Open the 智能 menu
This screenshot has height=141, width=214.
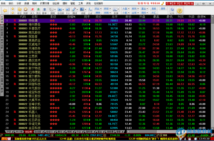click(x=73, y=4)
